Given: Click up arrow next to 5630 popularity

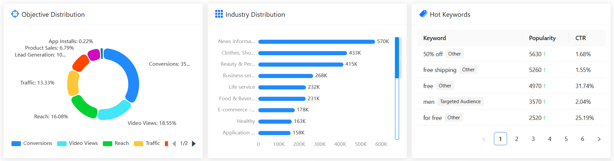Looking at the screenshot, I should pyautogui.click(x=545, y=54).
